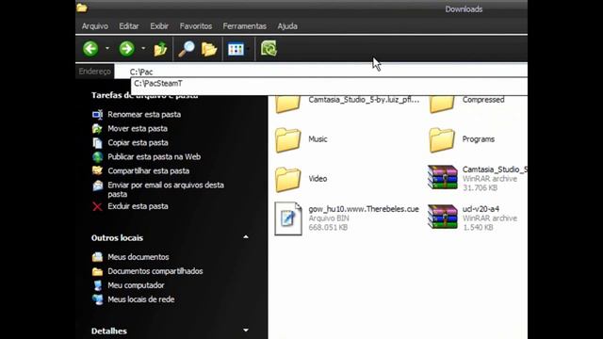Click the move folder icon
Image resolution: width=603 pixels, height=339 pixels.
[x=97, y=129]
